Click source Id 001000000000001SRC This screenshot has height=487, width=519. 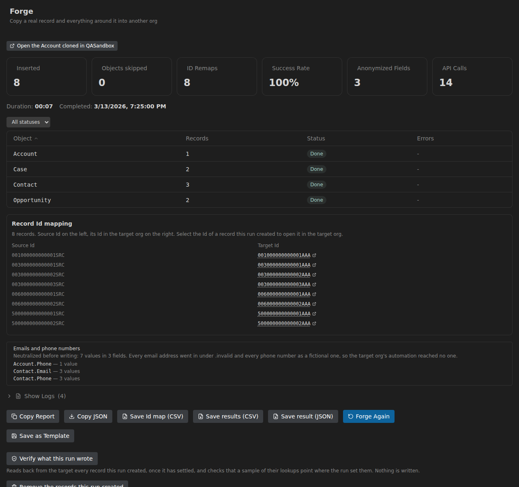tap(38, 255)
